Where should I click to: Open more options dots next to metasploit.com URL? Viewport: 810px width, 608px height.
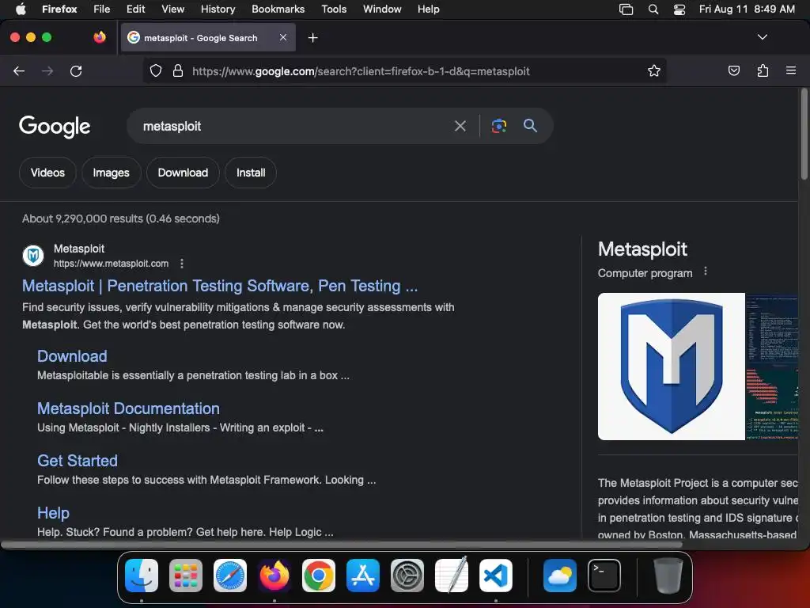(x=182, y=264)
